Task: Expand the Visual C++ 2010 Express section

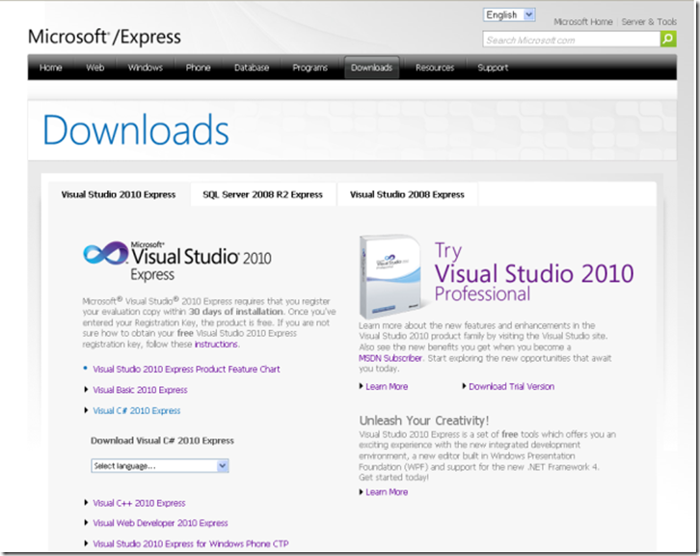Action: (139, 503)
